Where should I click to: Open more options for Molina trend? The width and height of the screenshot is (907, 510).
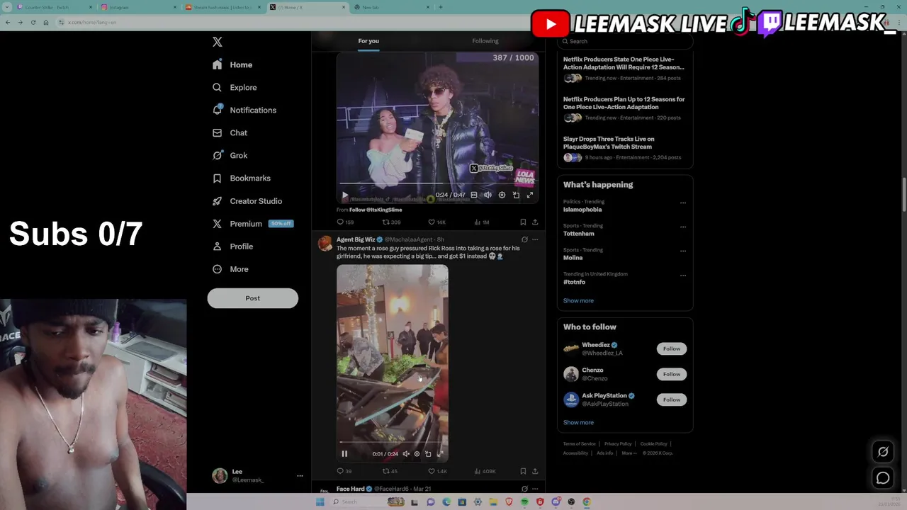click(683, 251)
